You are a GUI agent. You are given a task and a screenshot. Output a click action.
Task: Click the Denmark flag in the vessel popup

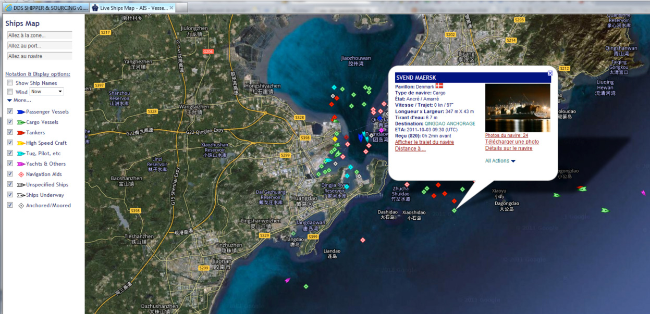(439, 86)
